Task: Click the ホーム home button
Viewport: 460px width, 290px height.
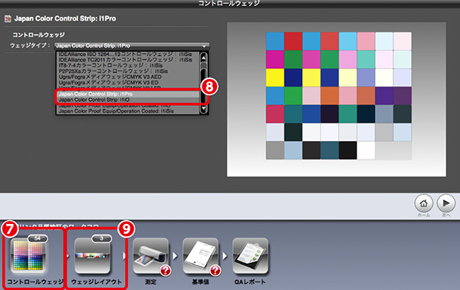Action: (x=424, y=203)
